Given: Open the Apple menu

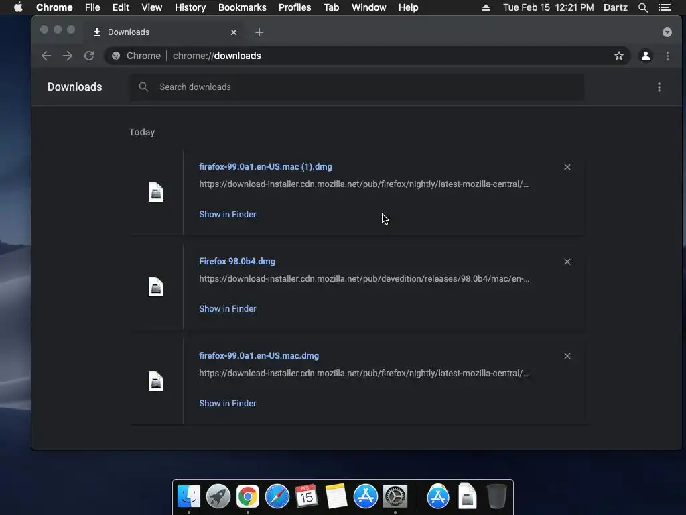Looking at the screenshot, I should (18, 7).
